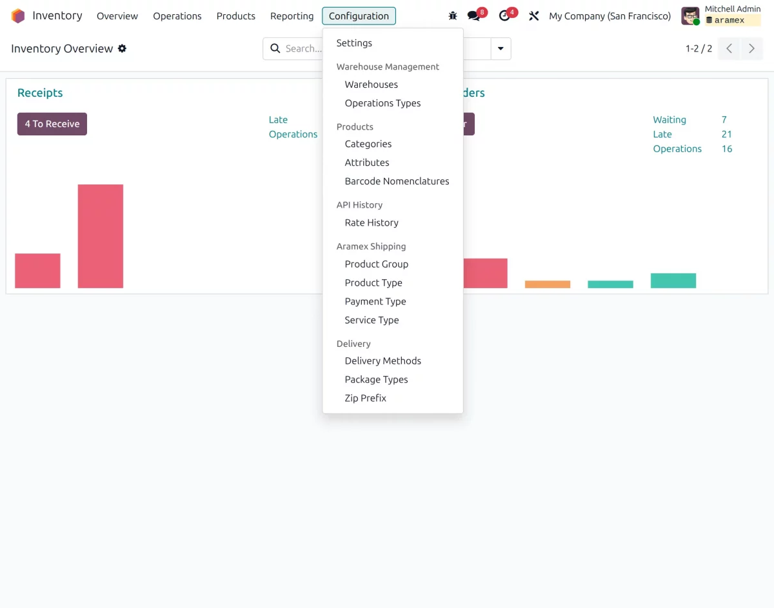Click the 4 To Receive button
Screen dimensions: 774x608
[52, 124]
